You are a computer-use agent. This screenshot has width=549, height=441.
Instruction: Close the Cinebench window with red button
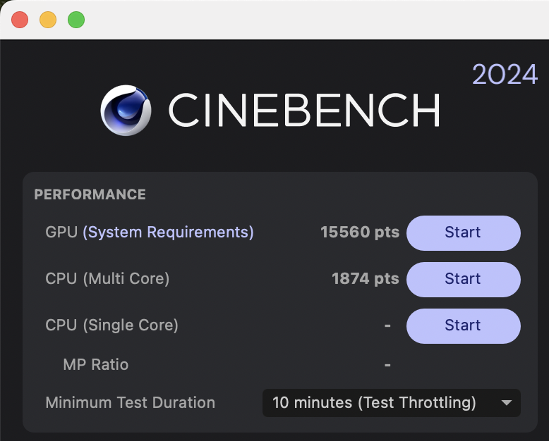(x=20, y=20)
